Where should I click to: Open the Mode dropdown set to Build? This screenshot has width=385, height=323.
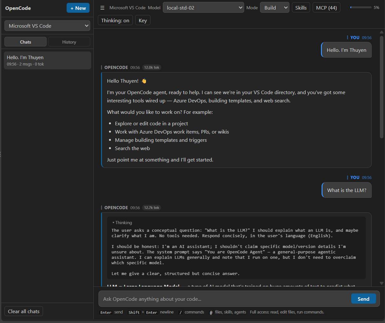[x=275, y=8]
